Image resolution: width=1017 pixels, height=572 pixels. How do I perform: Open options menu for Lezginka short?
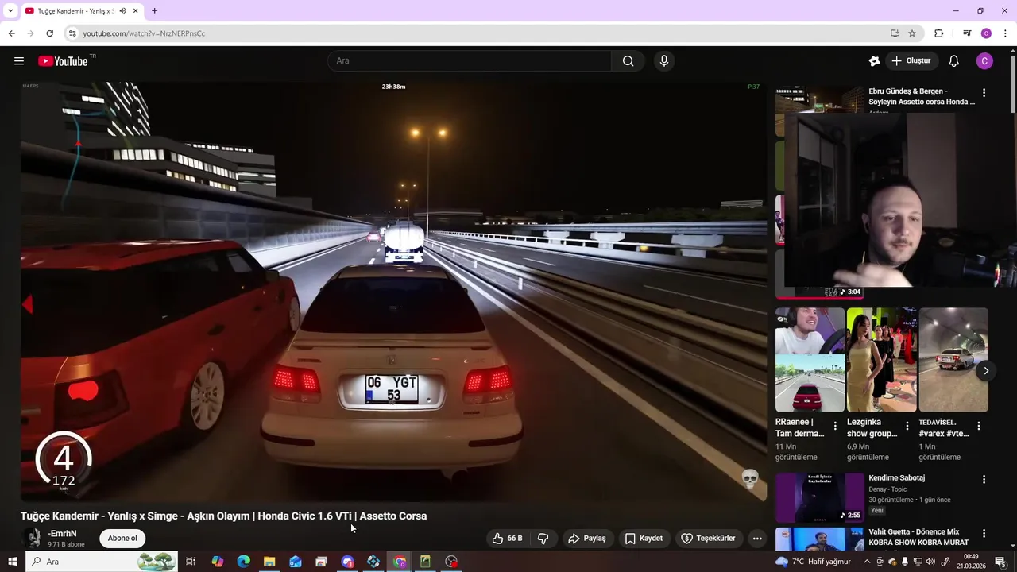coord(907,426)
